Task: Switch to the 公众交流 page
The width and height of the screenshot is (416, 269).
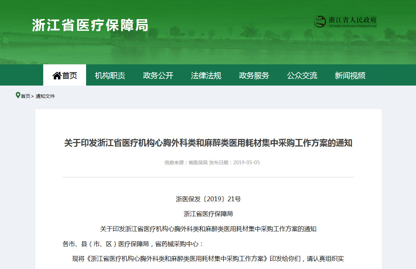Action: pos(302,76)
